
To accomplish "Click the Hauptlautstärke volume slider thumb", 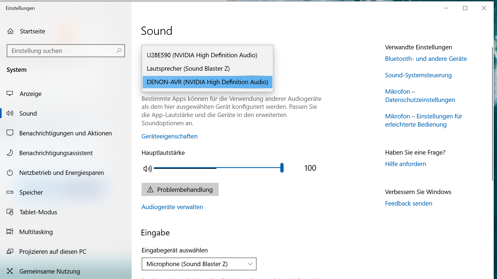I will tap(282, 168).
